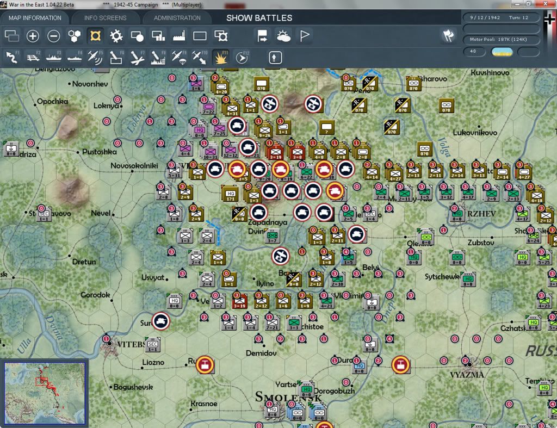This screenshot has height=428, width=557.
Task: Click the blue-yellow weather condition pill
Action: (502, 52)
